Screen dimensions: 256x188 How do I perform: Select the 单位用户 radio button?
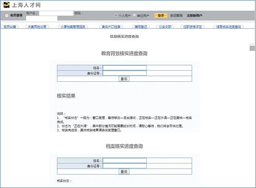[x=134, y=15]
